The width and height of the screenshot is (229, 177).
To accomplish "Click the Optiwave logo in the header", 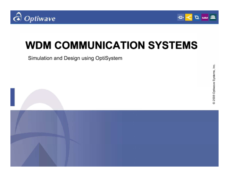I will pyautogui.click(x=34, y=18).
